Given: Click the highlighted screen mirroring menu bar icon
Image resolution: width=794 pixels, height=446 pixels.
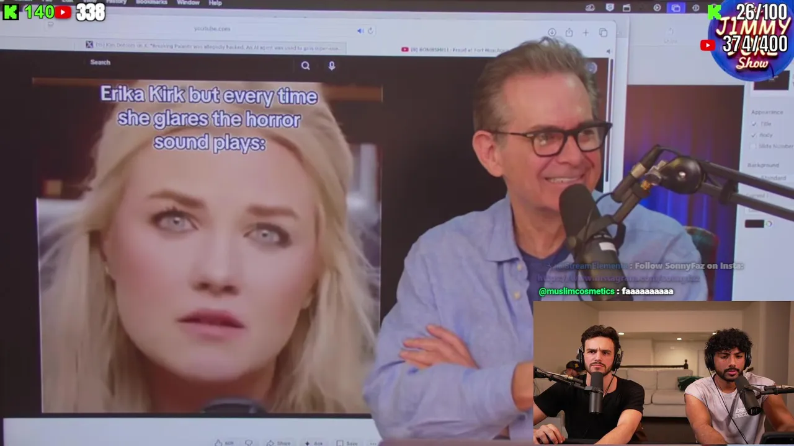Looking at the screenshot, I should [676, 8].
